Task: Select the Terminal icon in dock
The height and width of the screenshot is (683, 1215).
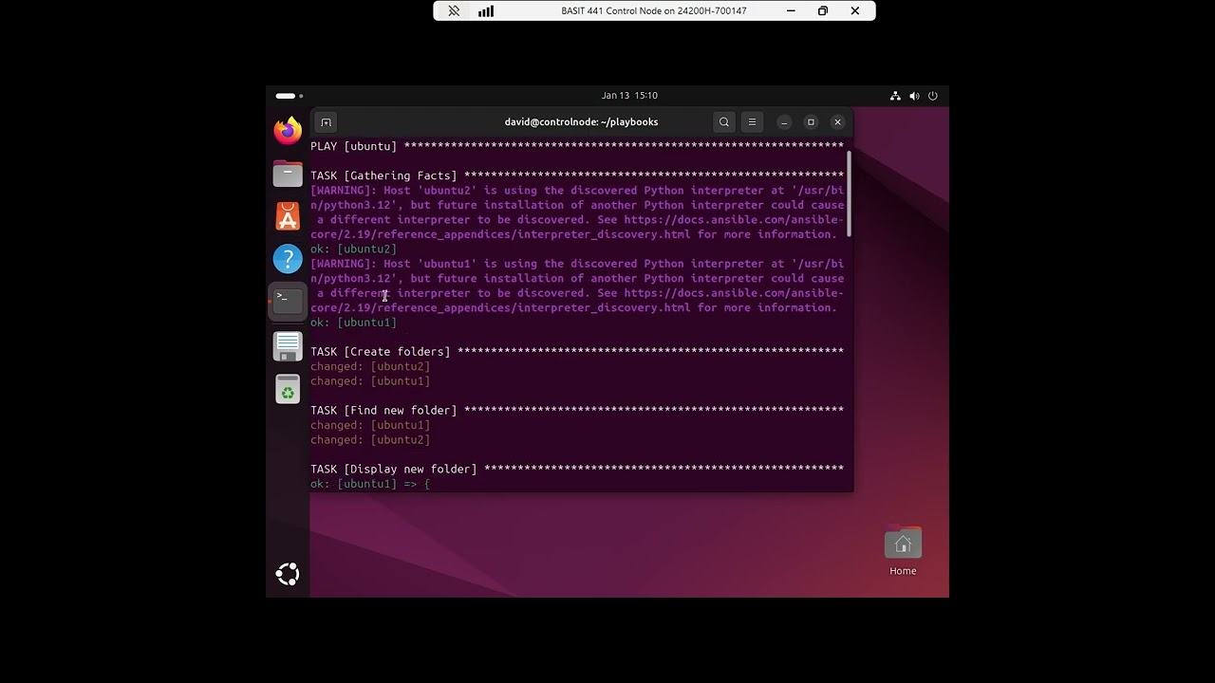Action: point(288,301)
